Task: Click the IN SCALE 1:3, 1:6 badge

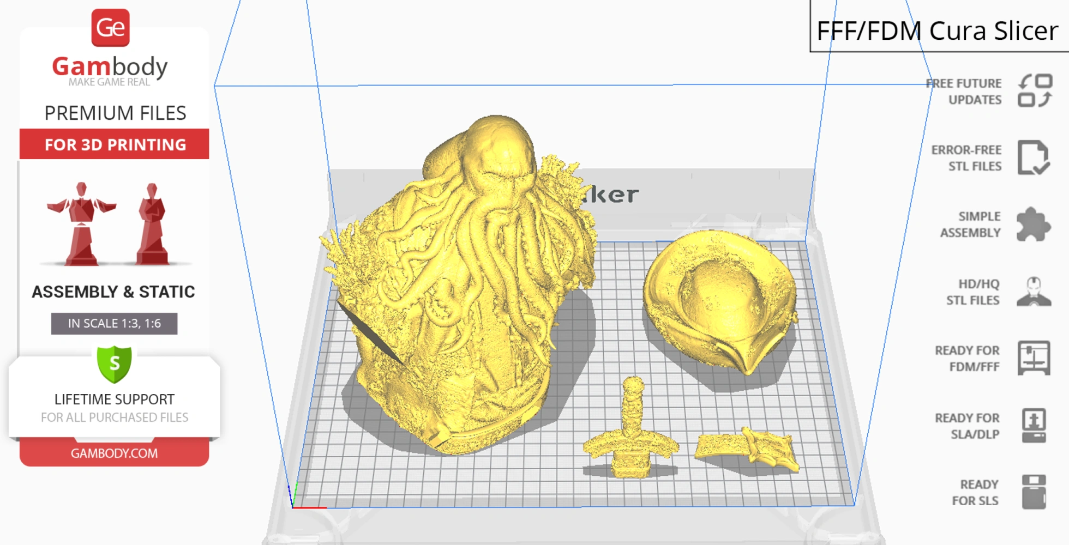Action: 114,323
